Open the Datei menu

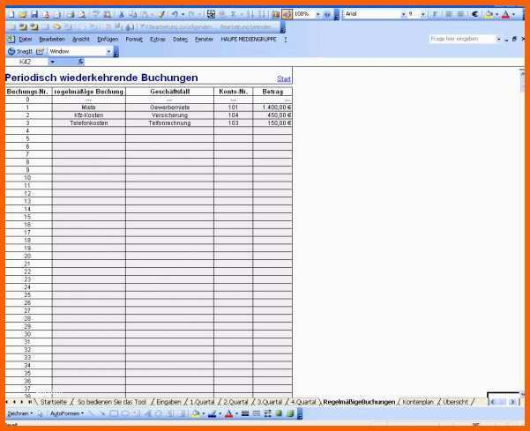coord(25,39)
